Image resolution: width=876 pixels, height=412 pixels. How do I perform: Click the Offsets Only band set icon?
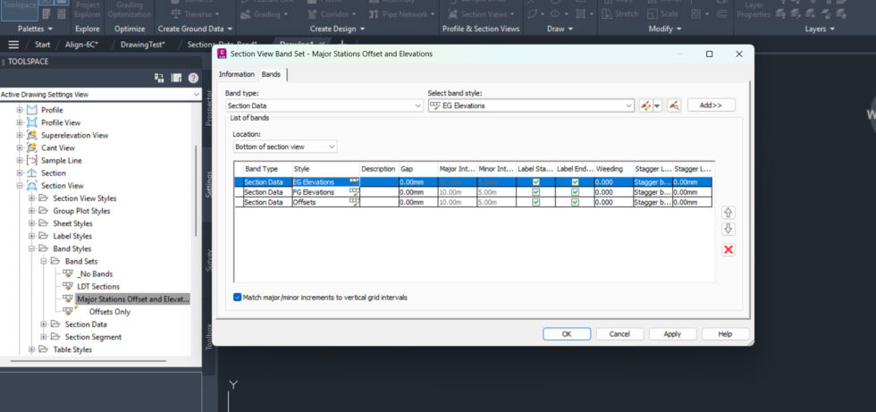[69, 311]
